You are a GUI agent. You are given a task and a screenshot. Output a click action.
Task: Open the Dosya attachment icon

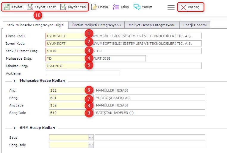point(94,7)
